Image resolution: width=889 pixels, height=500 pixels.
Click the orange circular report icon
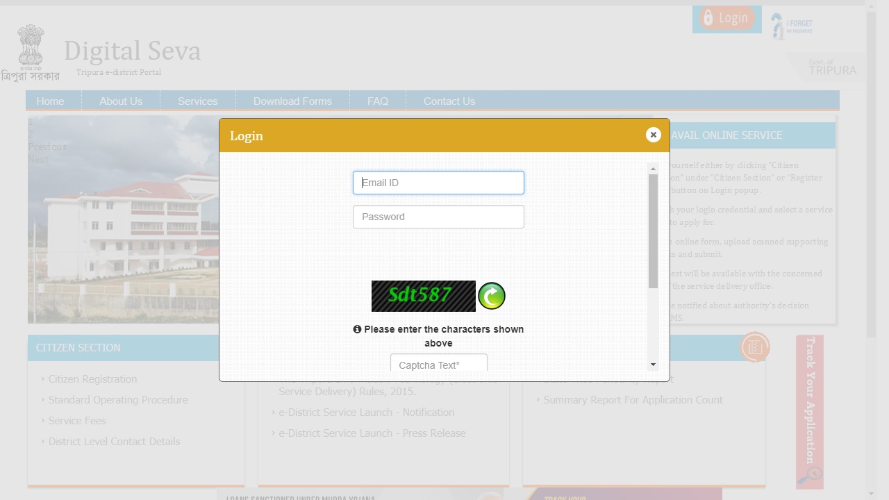[x=754, y=347]
